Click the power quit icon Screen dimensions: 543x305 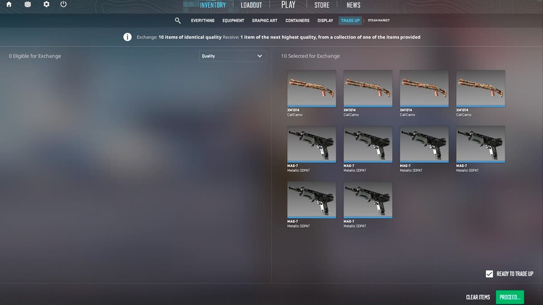pos(63,5)
